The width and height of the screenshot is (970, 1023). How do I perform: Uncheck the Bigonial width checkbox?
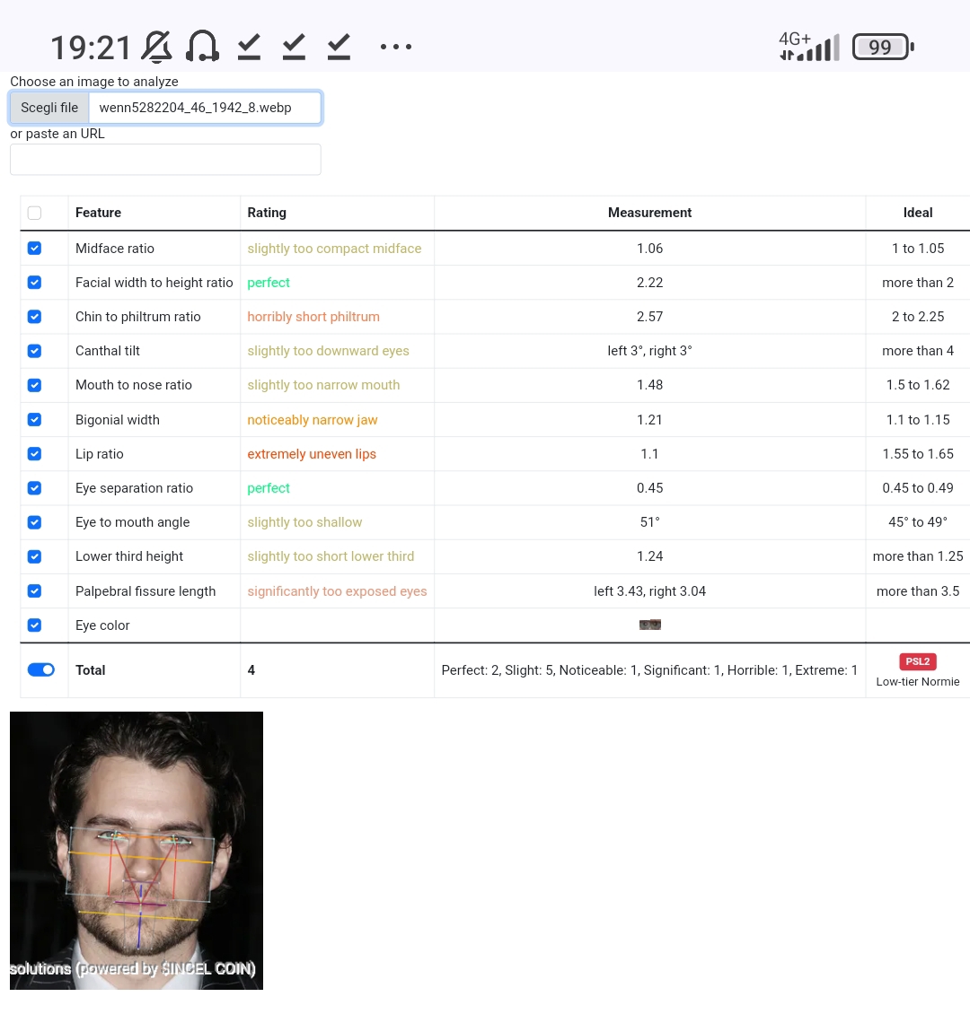35,419
